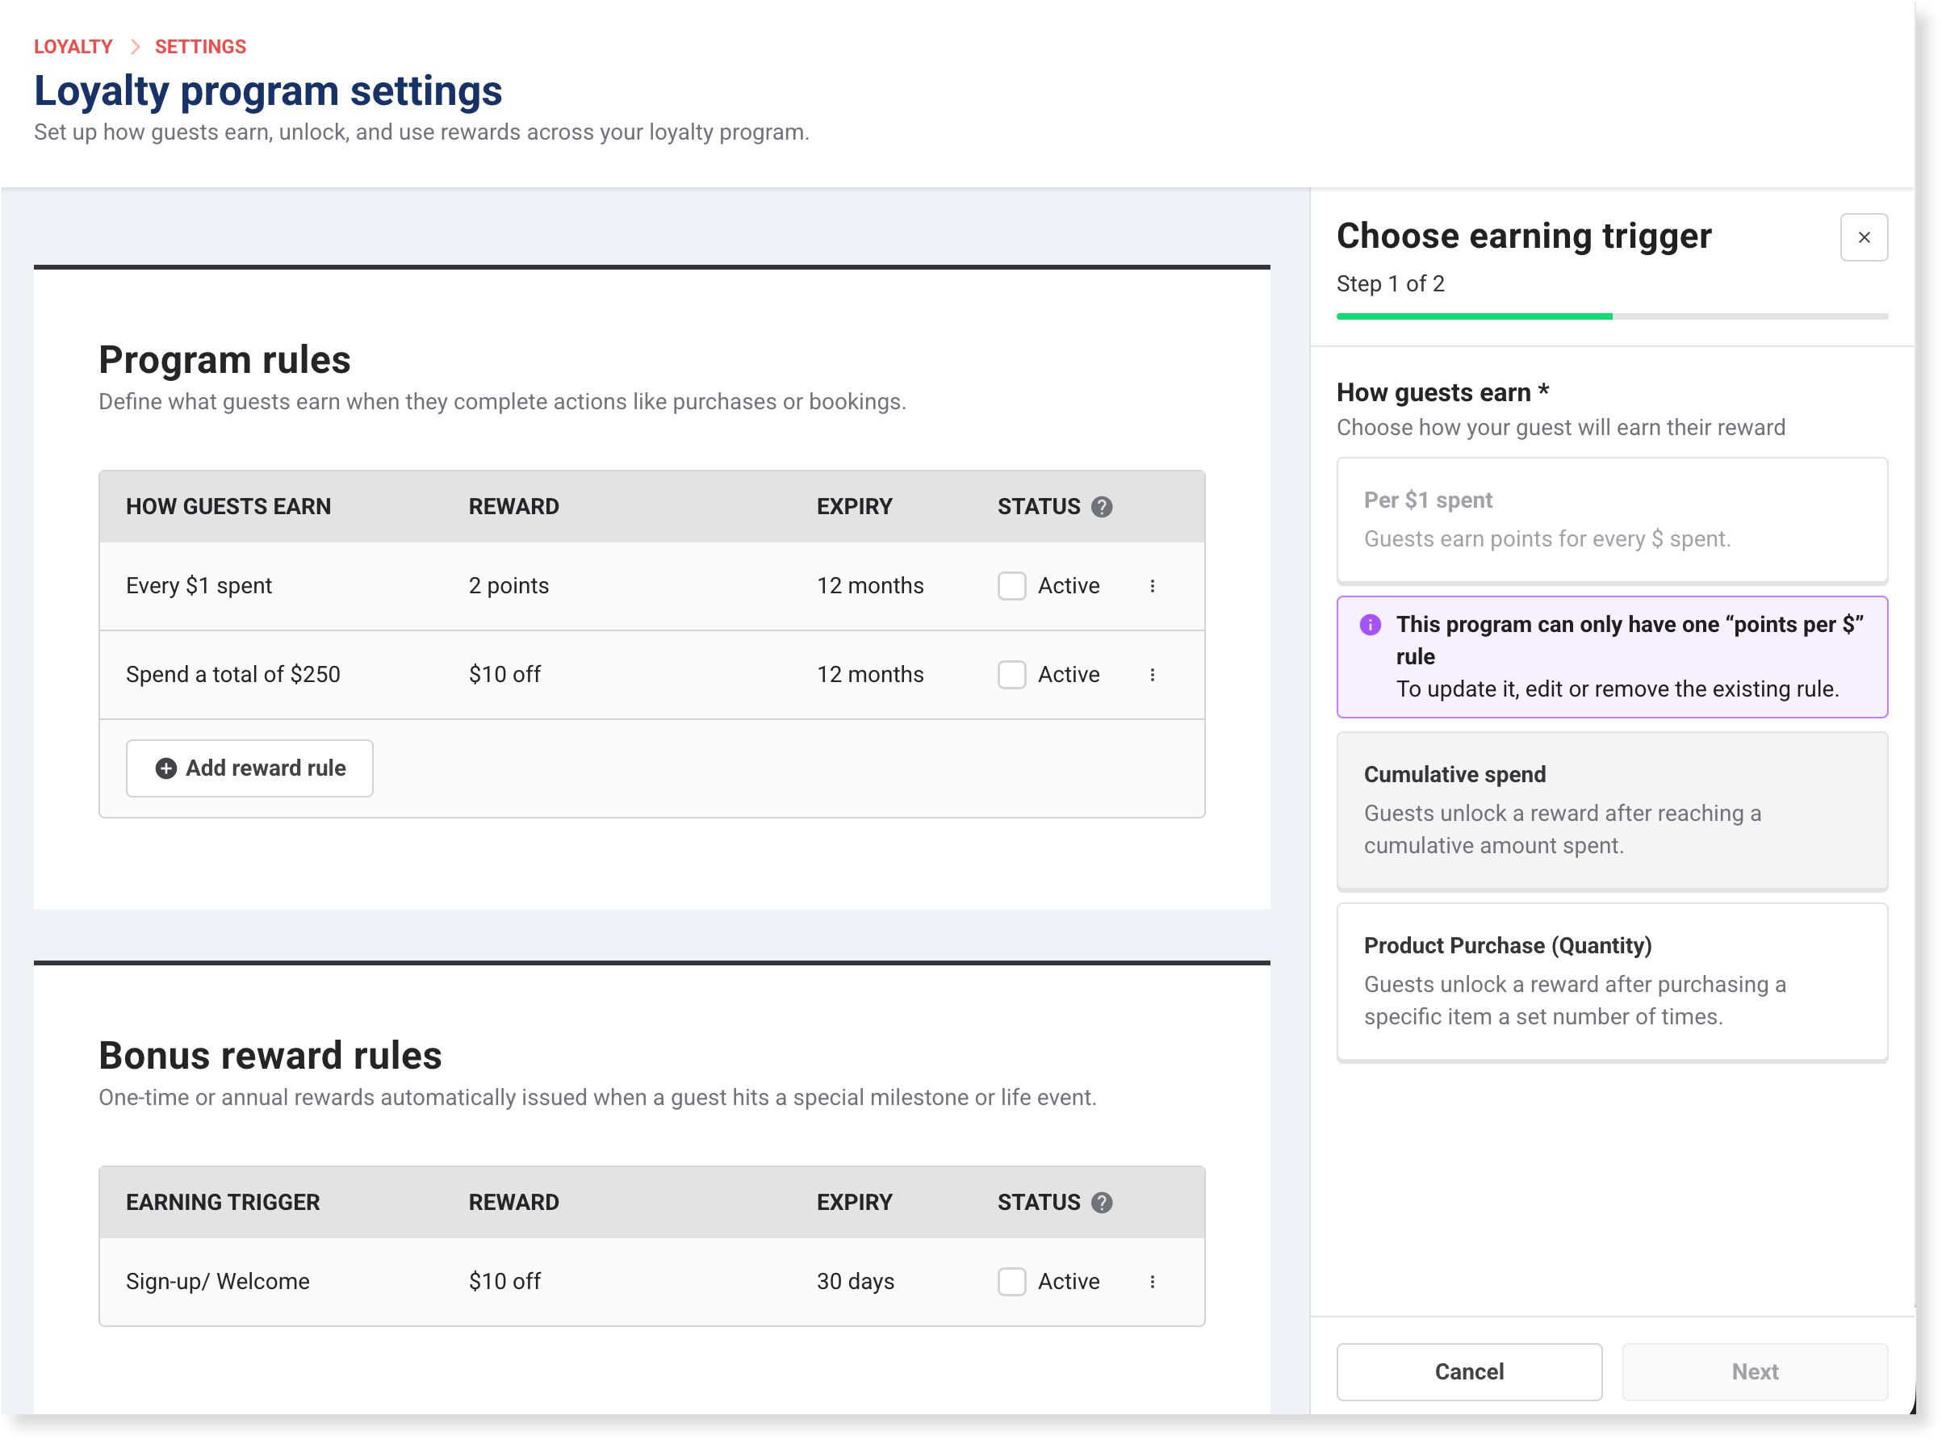
Task: Click the EARNING TRIGGER column header
Action: click(x=223, y=1202)
